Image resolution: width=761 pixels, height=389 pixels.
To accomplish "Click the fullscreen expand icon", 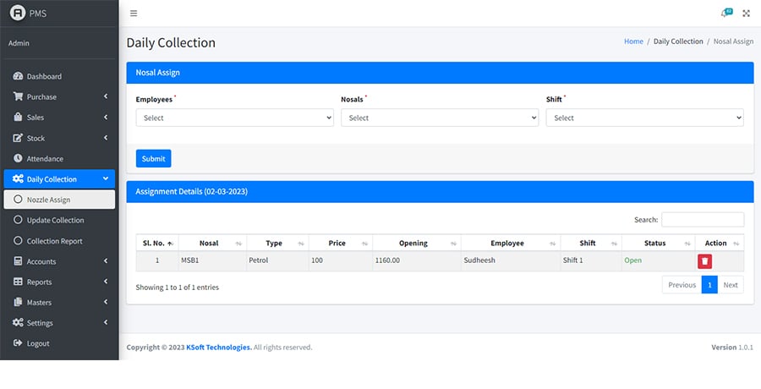I will [746, 14].
